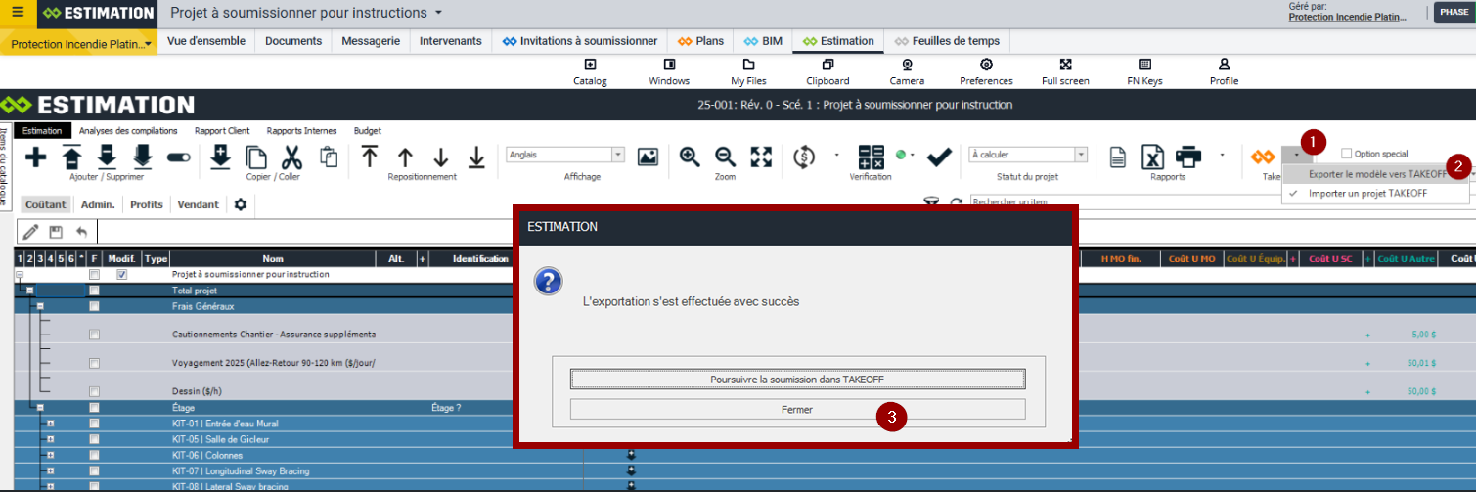This screenshot has width=1476, height=492.
Task: Click the black plus Add item icon
Action: coord(35,157)
